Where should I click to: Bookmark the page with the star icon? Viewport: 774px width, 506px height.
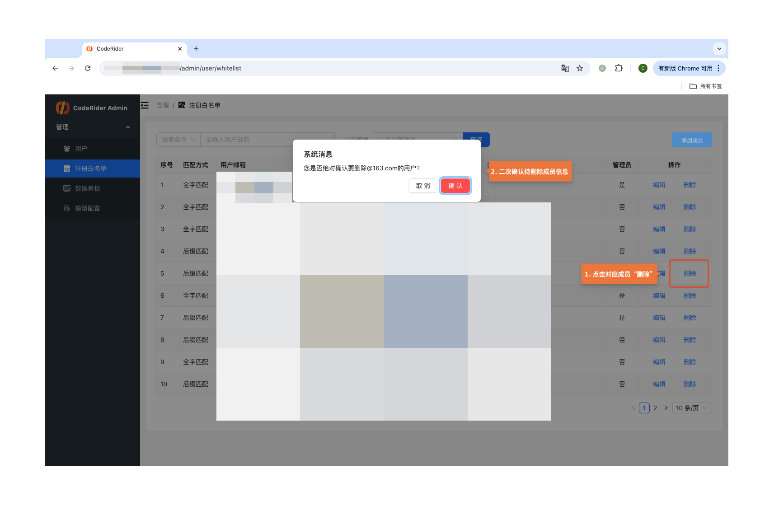580,68
